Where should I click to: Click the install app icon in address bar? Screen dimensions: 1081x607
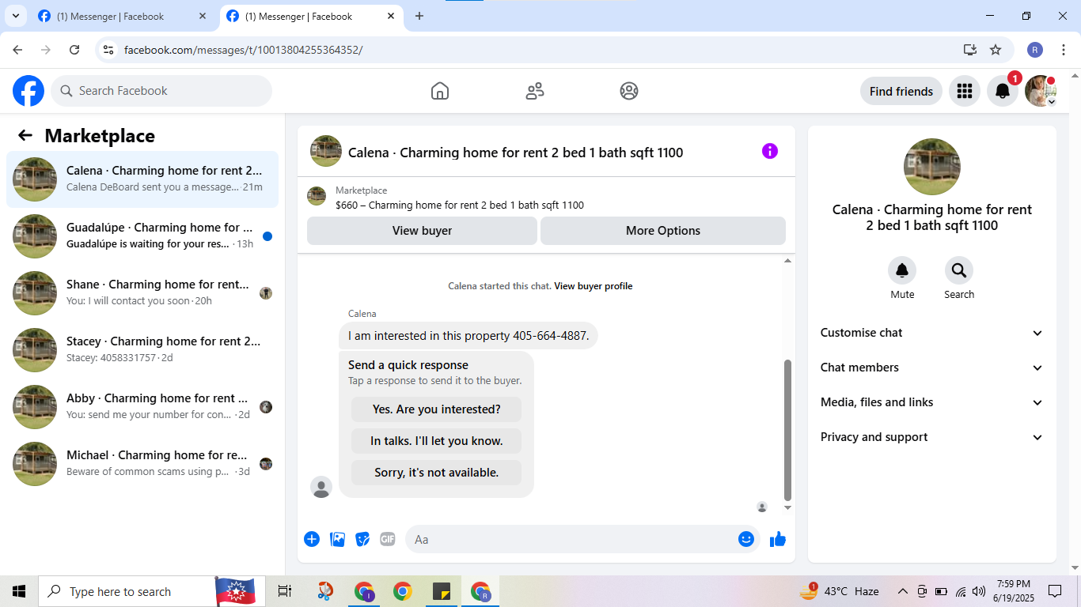click(970, 50)
